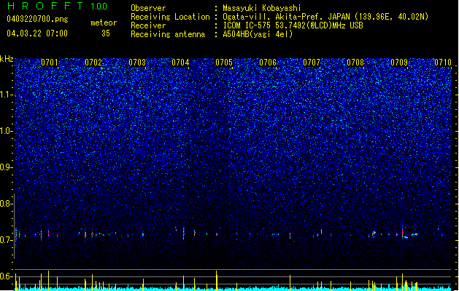Viewport: 459px width, 291px height.
Task: Click the 0703 time marker
Action: click(x=137, y=63)
